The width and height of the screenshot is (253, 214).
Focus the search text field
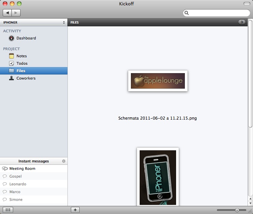coord(216,13)
